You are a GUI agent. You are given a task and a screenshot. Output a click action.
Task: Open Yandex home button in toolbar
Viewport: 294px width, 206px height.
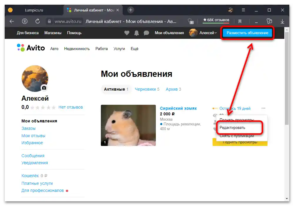click(25, 21)
